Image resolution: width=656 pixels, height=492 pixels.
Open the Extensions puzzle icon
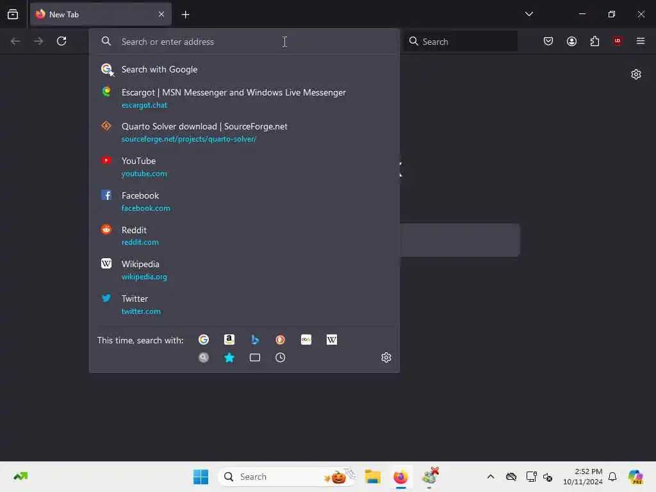coord(594,41)
